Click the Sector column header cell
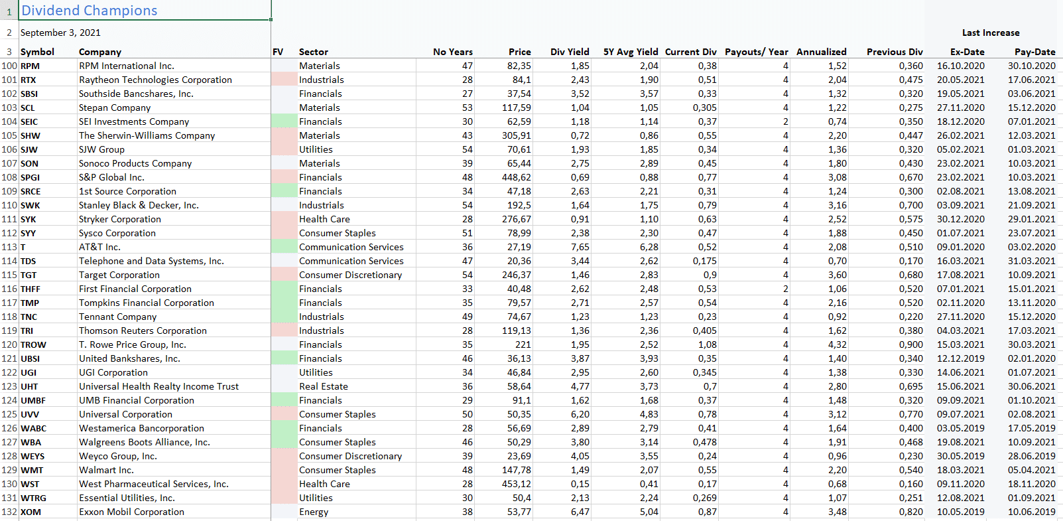The width and height of the screenshot is (1063, 521). (x=314, y=52)
